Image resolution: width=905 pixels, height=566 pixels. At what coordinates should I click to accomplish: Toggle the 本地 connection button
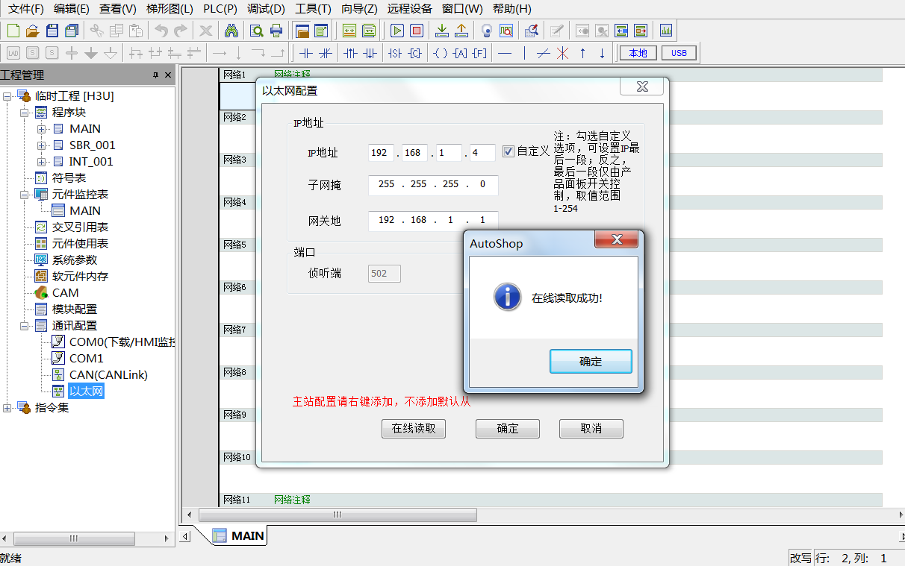pyautogui.click(x=638, y=53)
